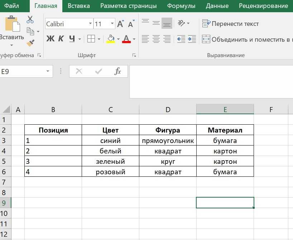Image resolution: width=293 pixels, height=240 pixels.
Task: Increase font size with large A
Action: [x=120, y=24]
